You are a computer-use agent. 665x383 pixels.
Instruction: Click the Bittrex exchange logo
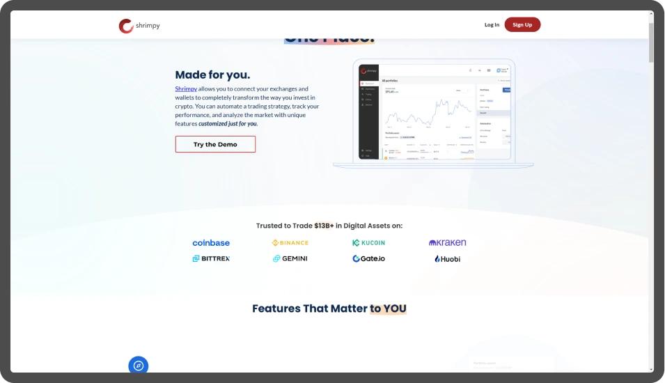(211, 258)
